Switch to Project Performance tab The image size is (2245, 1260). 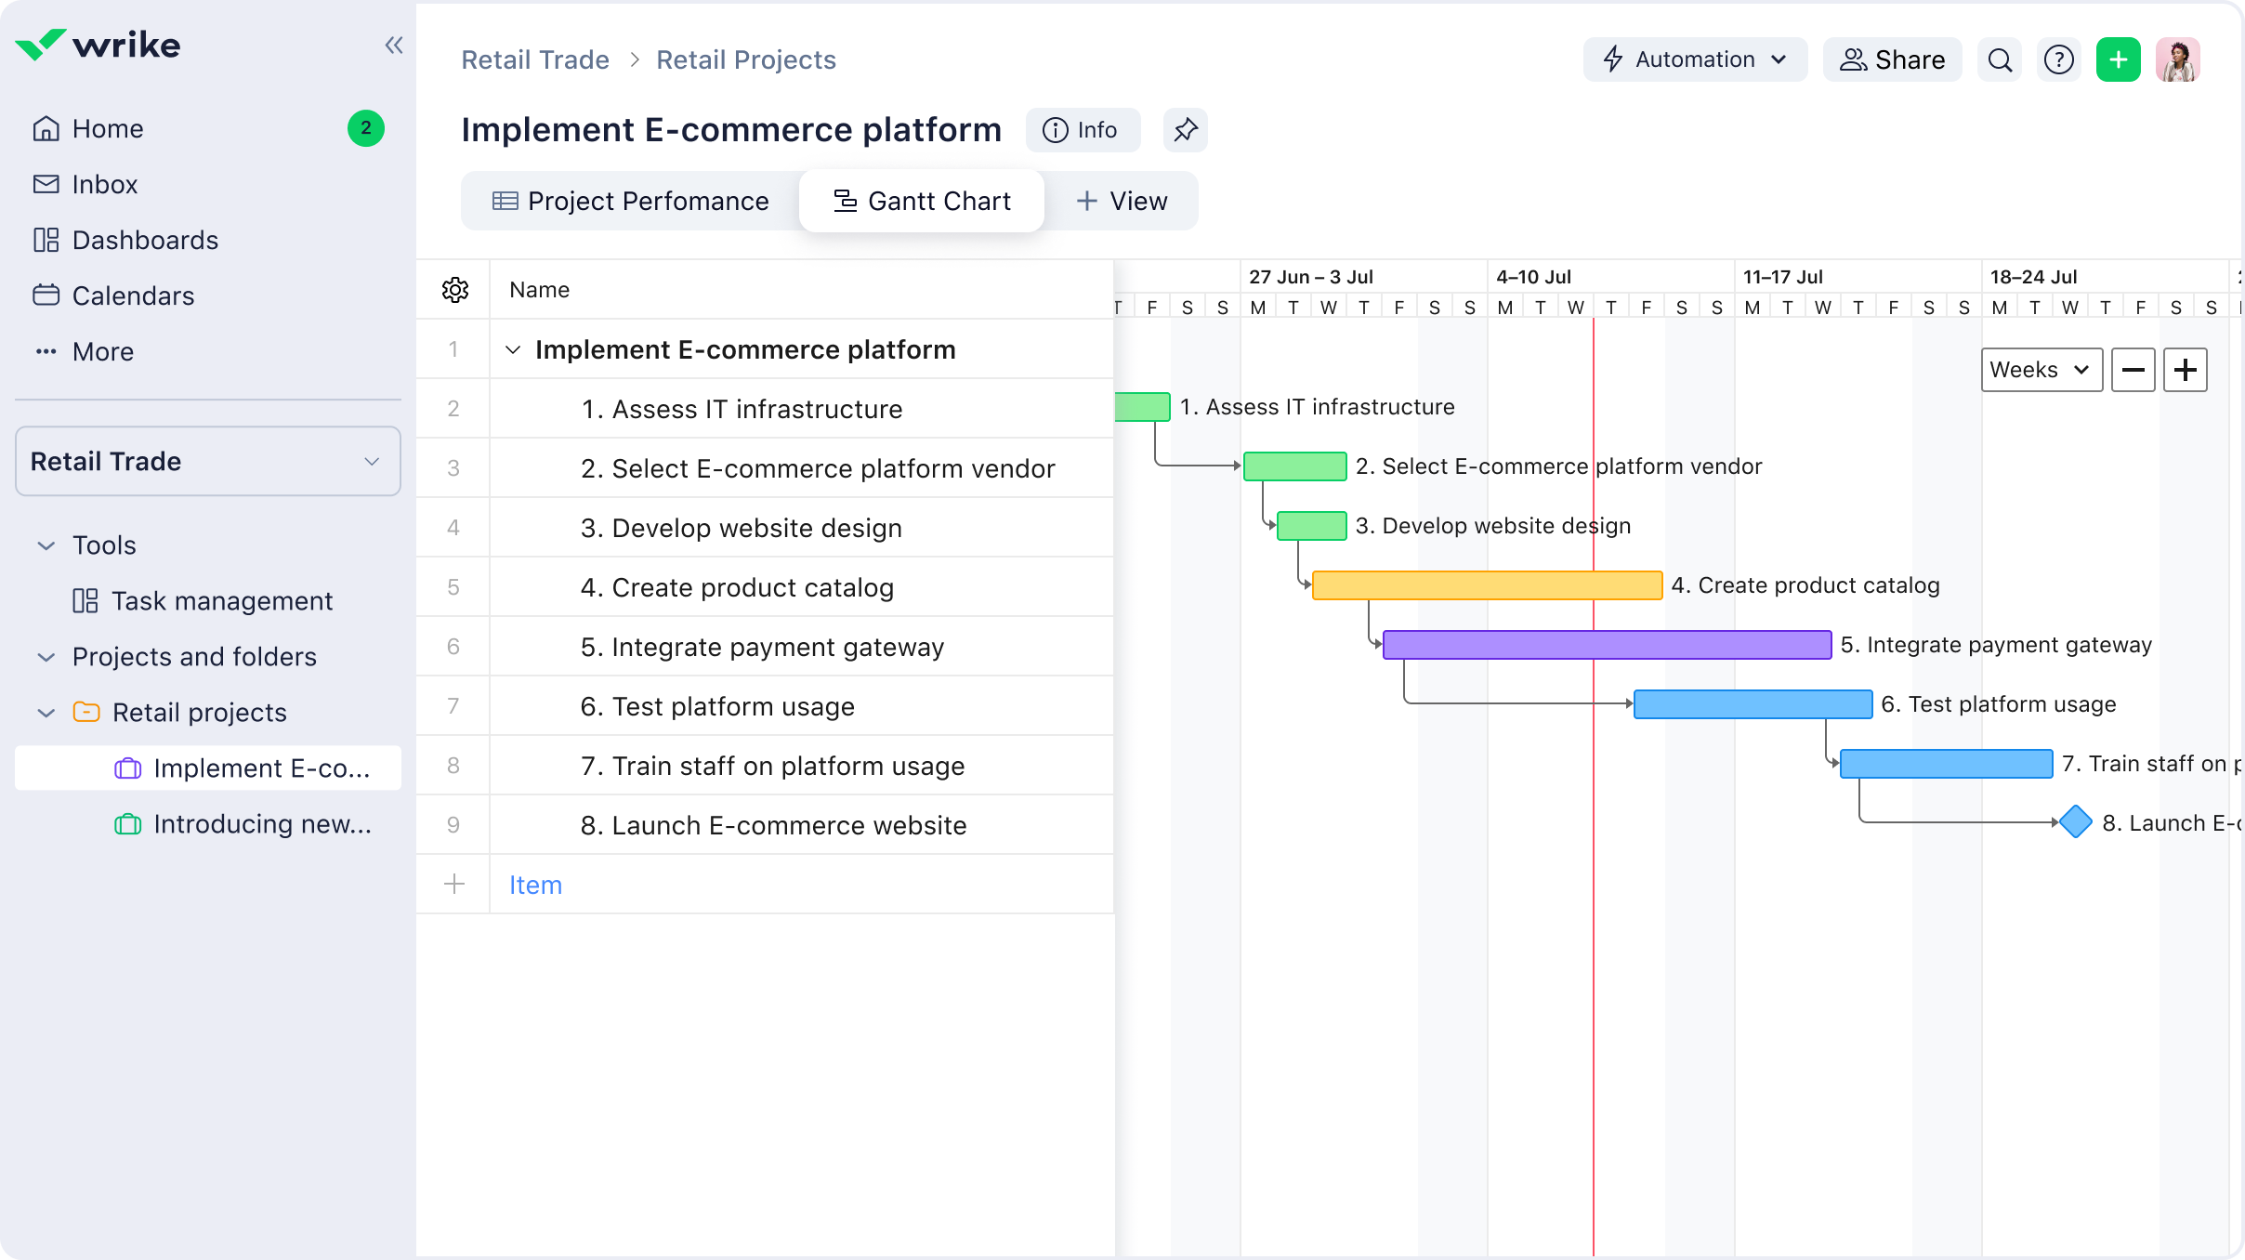click(629, 201)
